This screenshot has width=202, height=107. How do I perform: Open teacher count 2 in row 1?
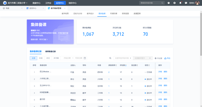tap(109, 72)
